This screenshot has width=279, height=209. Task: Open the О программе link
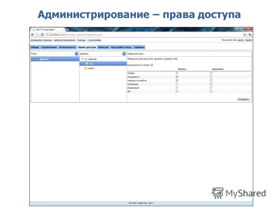click(x=94, y=40)
